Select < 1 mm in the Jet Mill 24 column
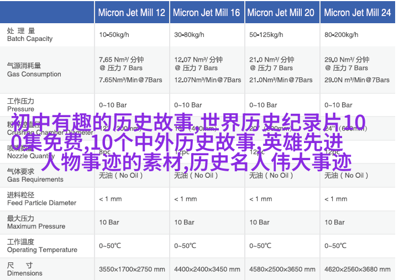 click(335, 199)
